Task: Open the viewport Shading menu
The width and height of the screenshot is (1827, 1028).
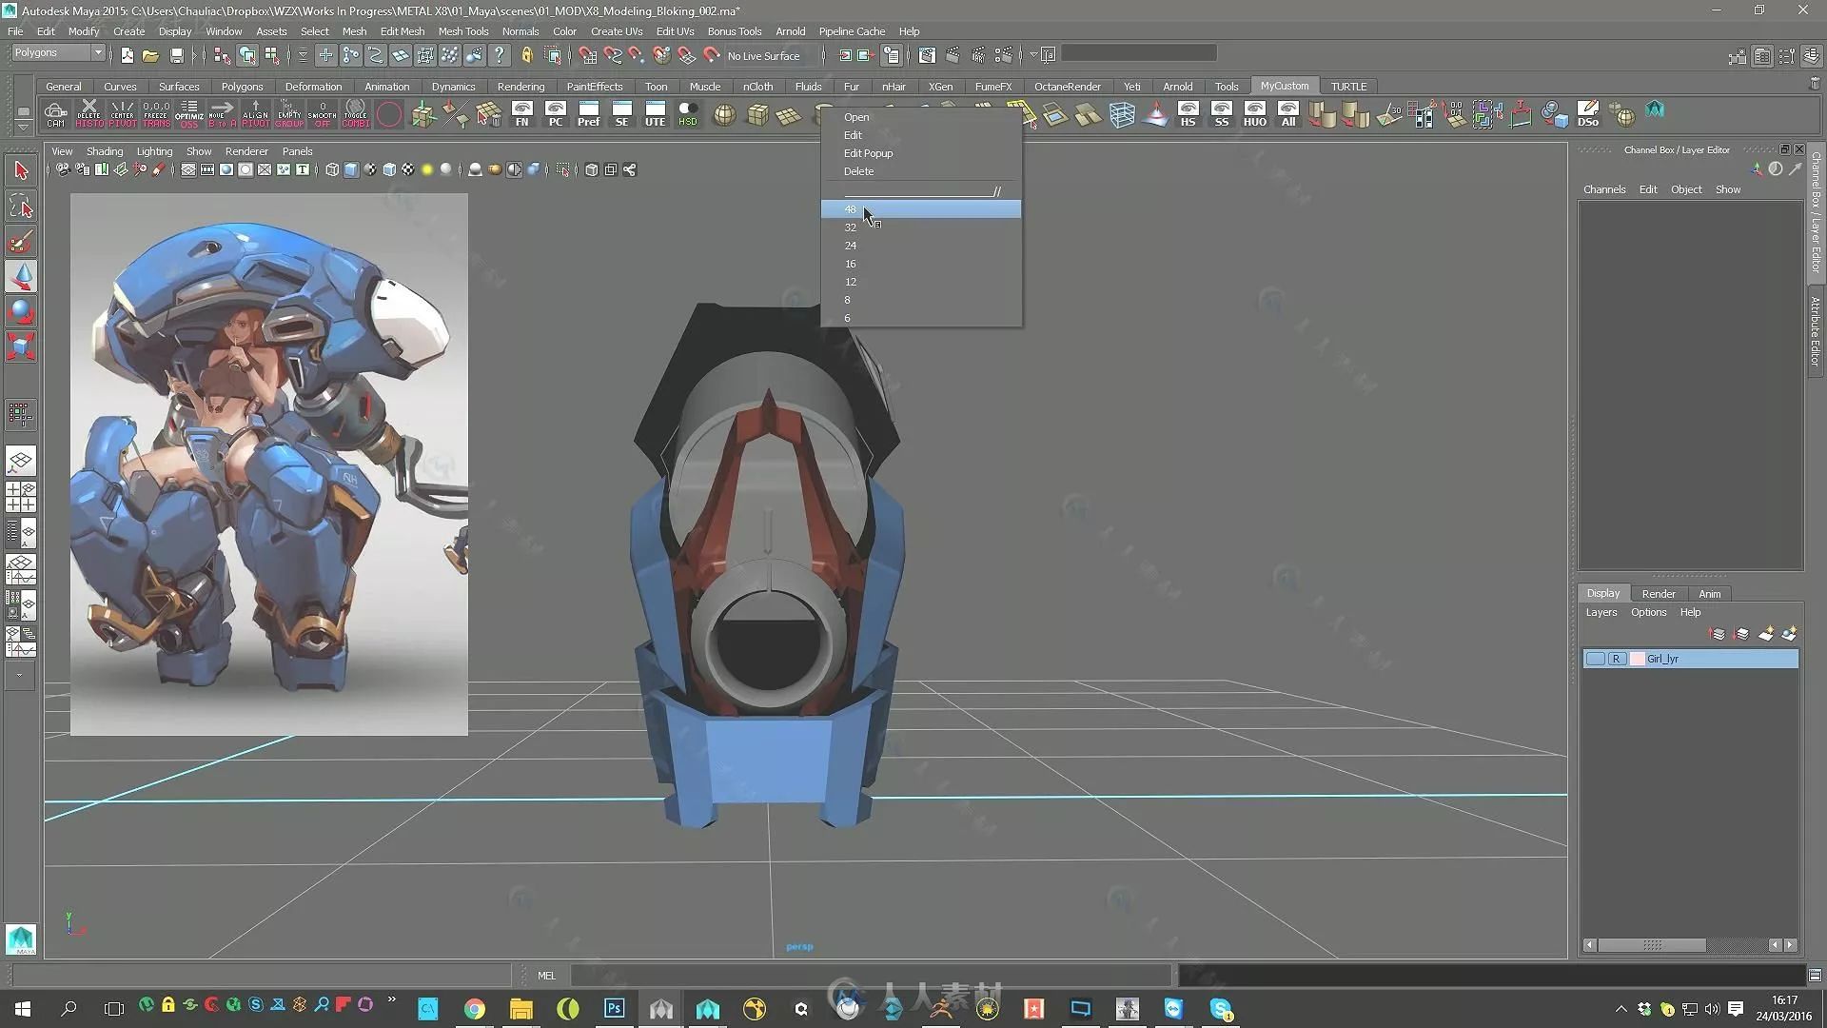Action: (105, 151)
